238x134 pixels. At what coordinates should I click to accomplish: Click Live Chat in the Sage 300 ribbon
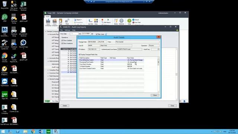pyautogui.click(x=136, y=22)
